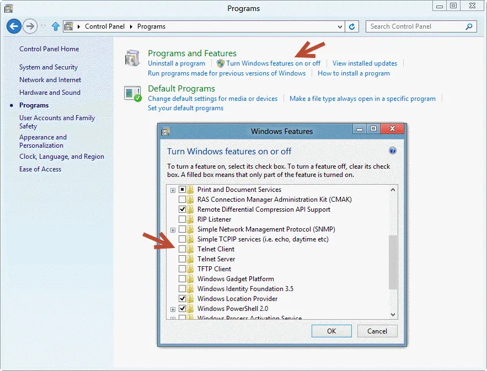The image size is (487, 371).
Task: Select Clock, Language, and Region
Action: [62, 156]
